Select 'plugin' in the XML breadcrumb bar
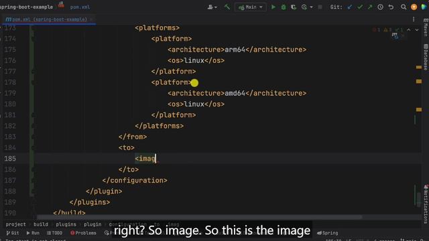Viewport: 429px width, 241px height. click(93, 224)
